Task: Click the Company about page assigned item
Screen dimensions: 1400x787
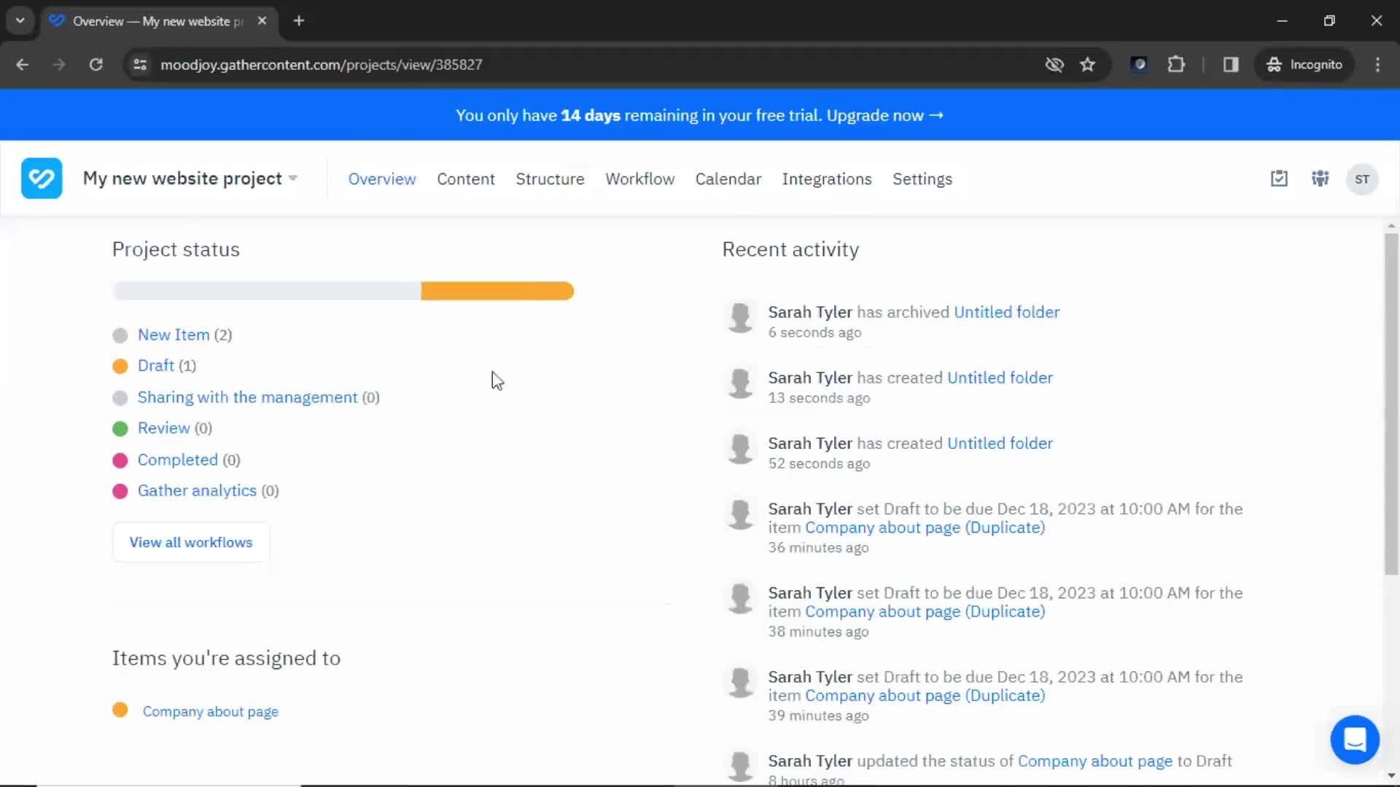Action: pos(211,711)
